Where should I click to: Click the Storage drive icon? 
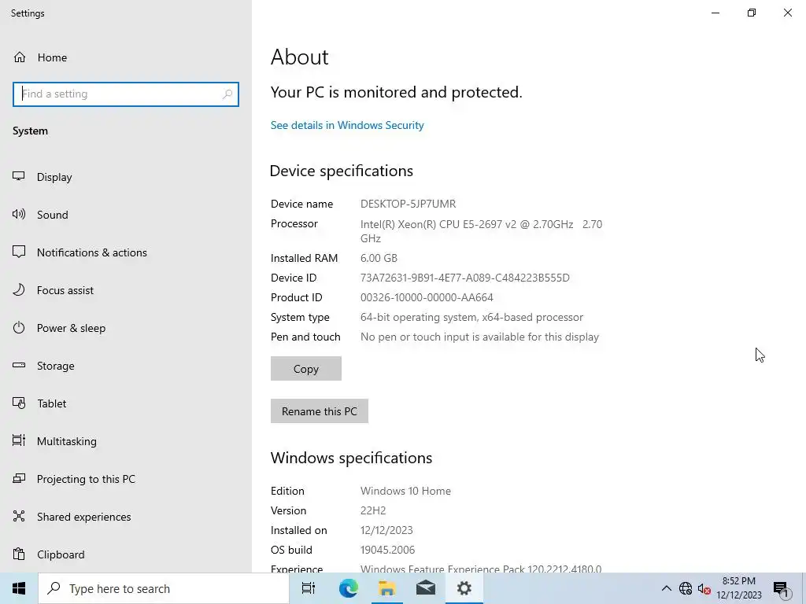tap(19, 365)
